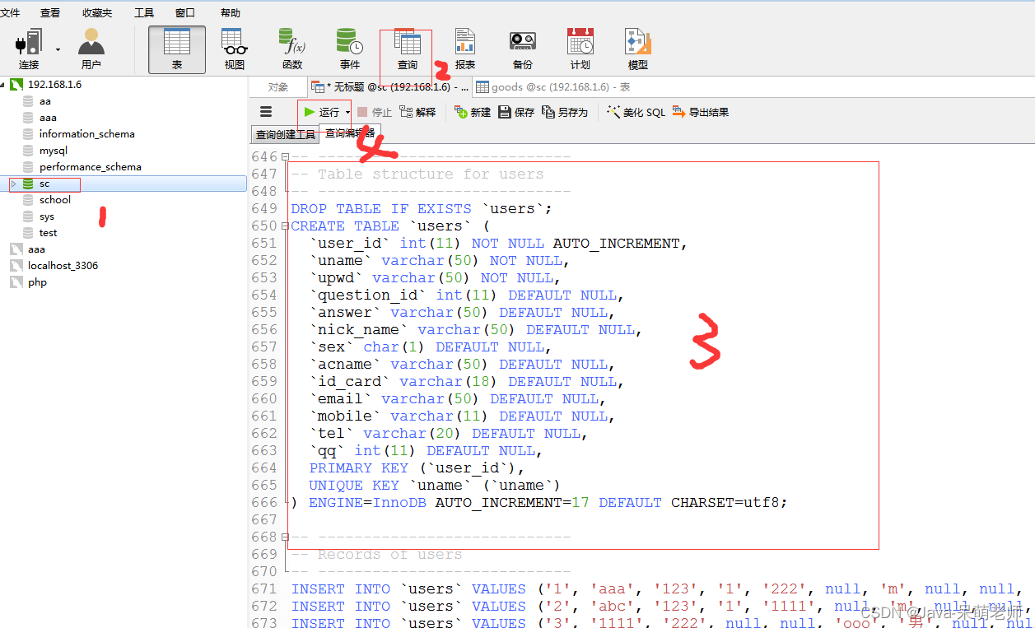Collapse the code fold at line 668
1035x628 pixels.
coord(285,537)
